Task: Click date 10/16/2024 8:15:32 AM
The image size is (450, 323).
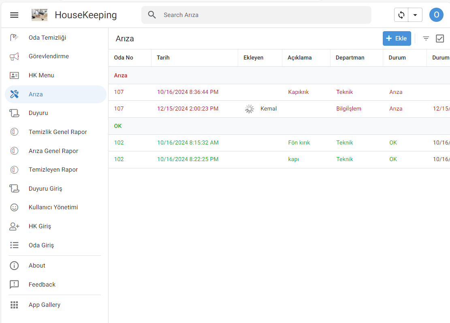Action: click(x=188, y=142)
